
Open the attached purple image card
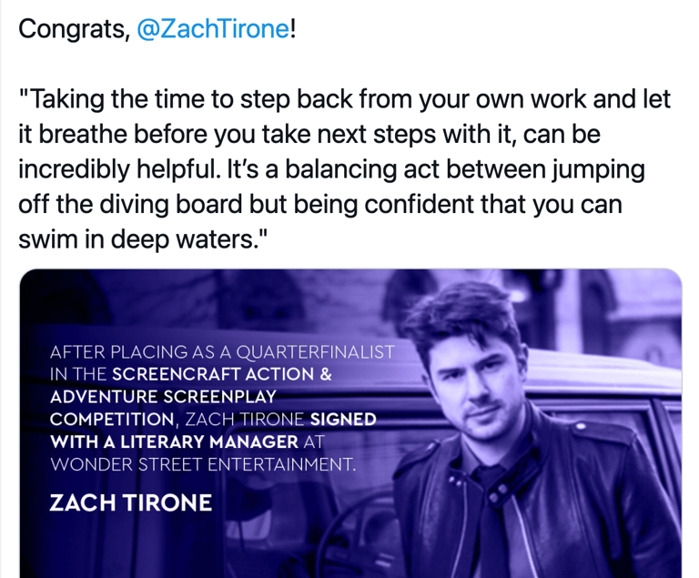[350, 422]
